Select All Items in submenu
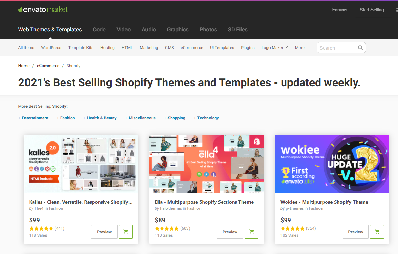This screenshot has height=254, width=398. [x=26, y=48]
